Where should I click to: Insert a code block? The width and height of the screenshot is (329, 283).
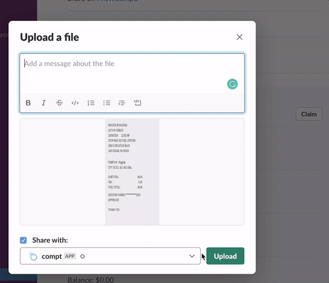(x=138, y=103)
